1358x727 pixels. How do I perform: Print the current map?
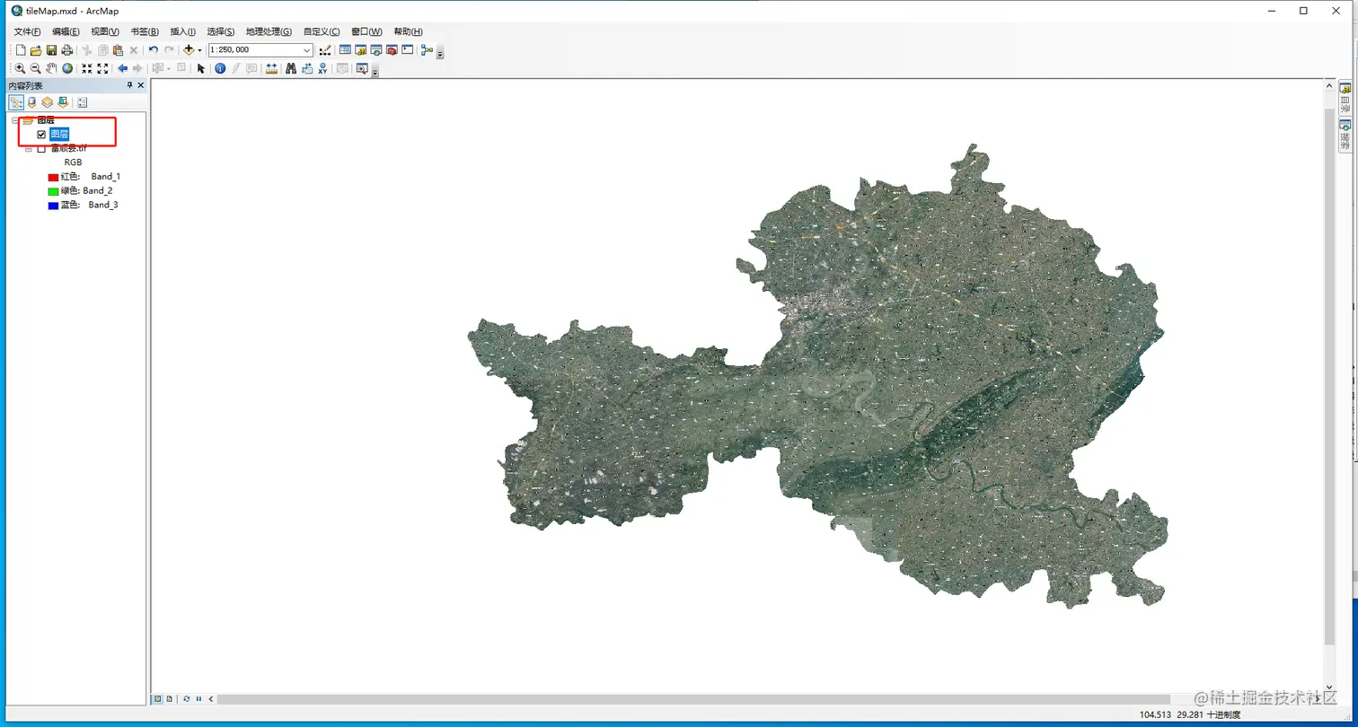point(66,50)
